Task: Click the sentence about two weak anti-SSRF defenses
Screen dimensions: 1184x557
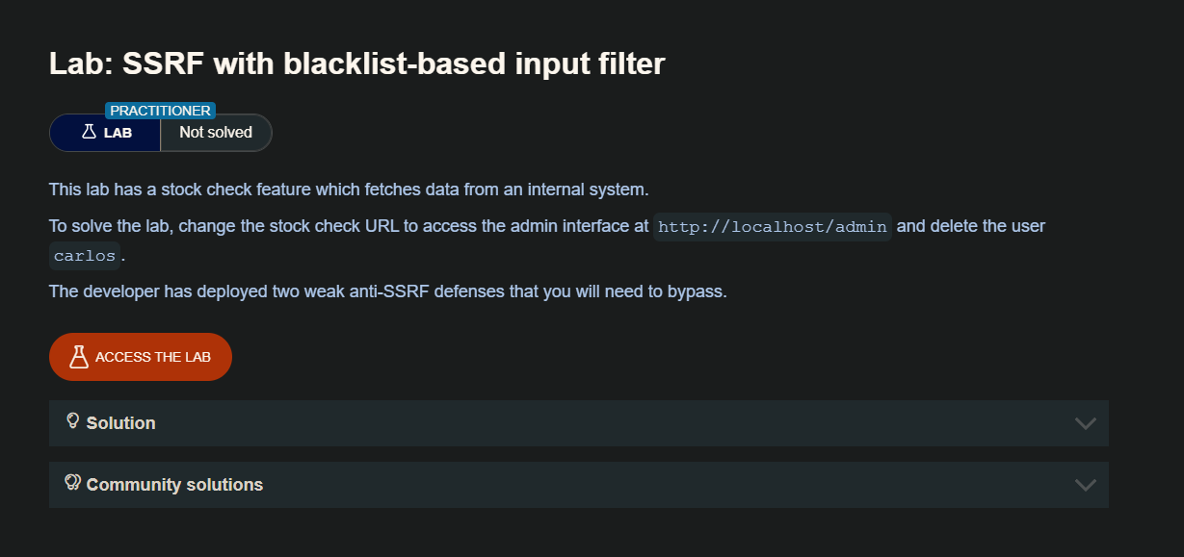Action: [x=387, y=291]
